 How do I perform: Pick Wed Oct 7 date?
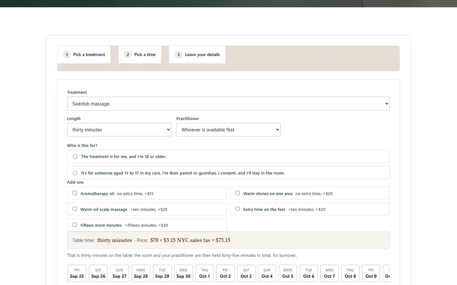coord(329,274)
